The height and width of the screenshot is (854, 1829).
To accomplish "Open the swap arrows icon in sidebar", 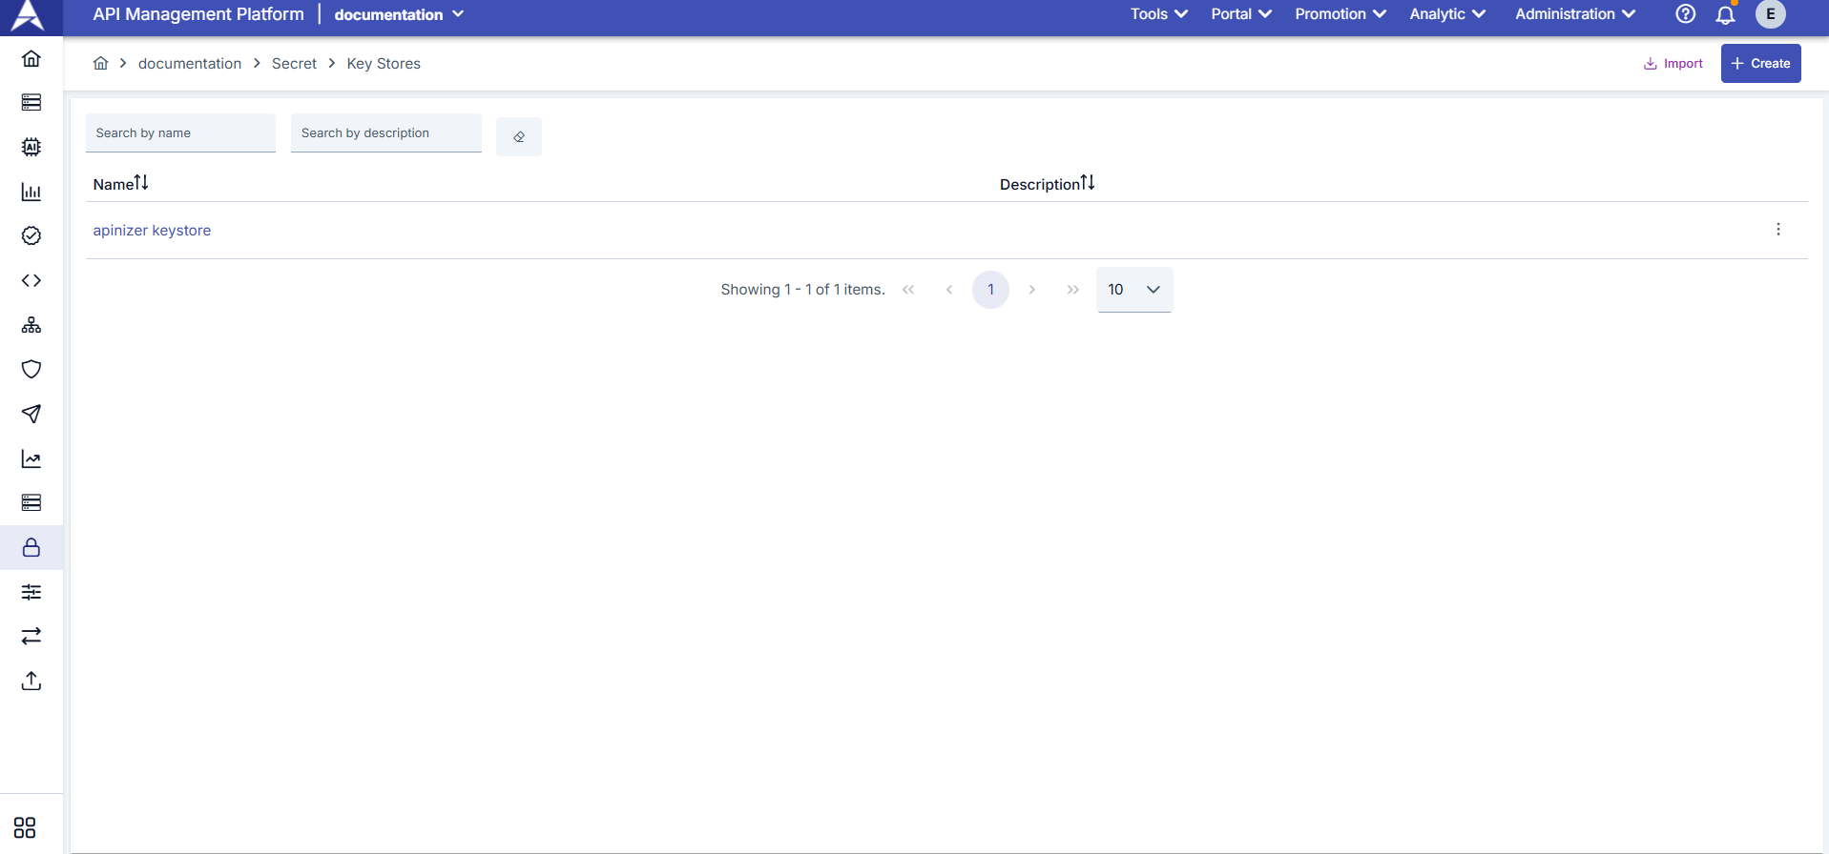I will [x=31, y=636].
